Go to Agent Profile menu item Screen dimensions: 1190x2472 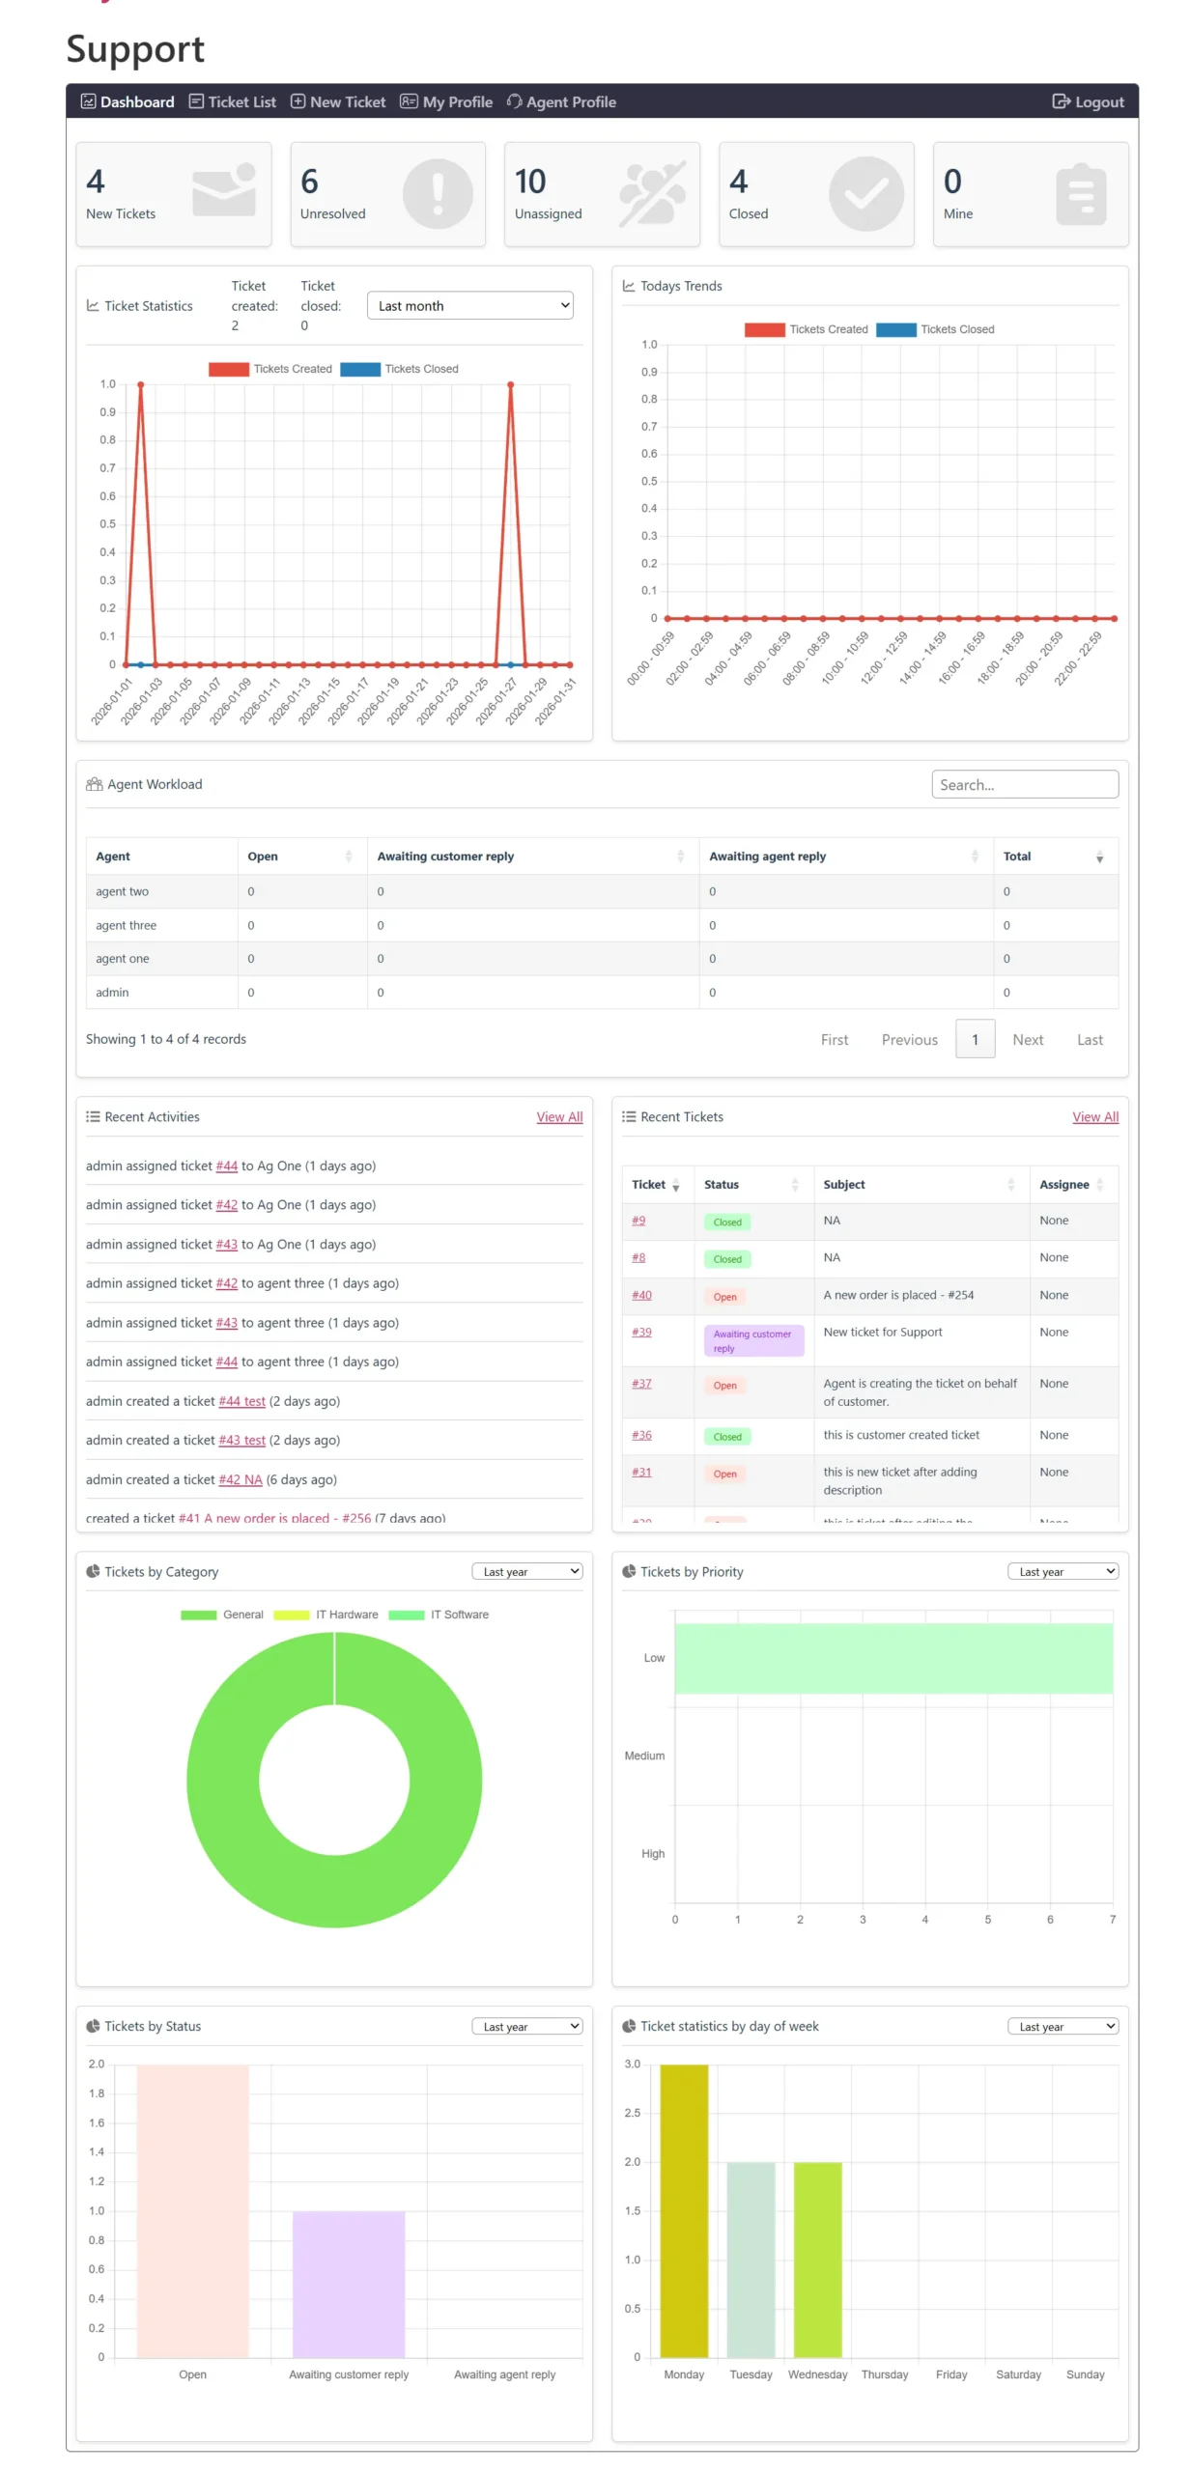pos(561,101)
